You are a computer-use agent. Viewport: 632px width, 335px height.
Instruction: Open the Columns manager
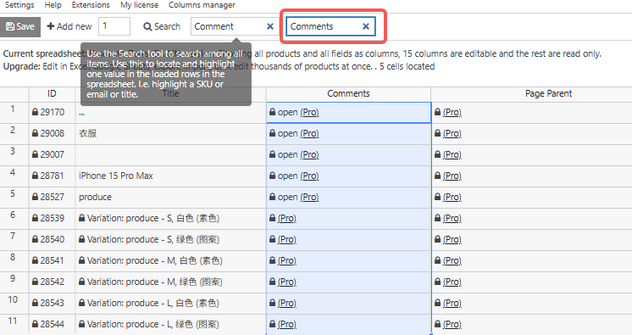click(x=202, y=5)
